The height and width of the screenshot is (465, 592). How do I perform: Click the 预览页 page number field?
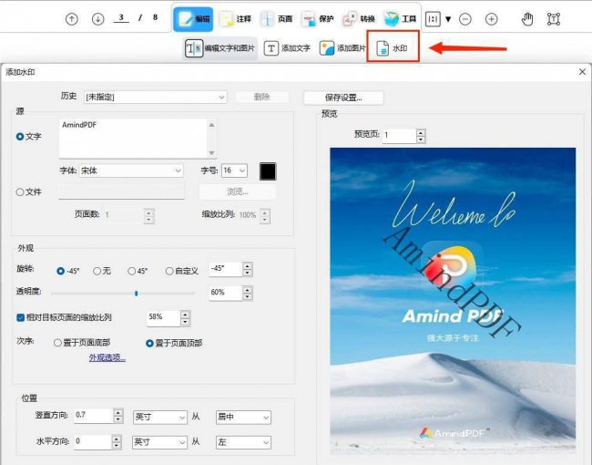tap(400, 135)
